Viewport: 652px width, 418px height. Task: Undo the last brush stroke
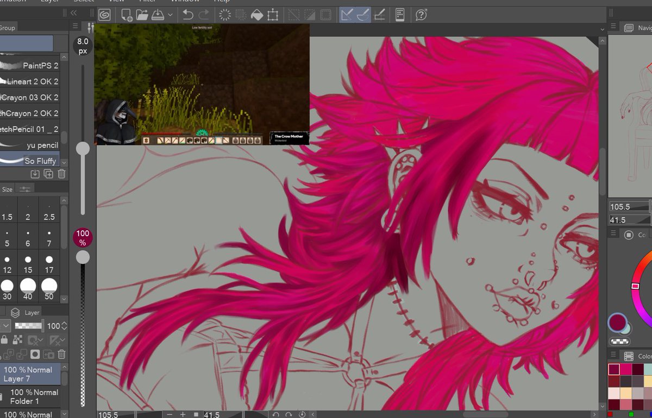point(188,15)
